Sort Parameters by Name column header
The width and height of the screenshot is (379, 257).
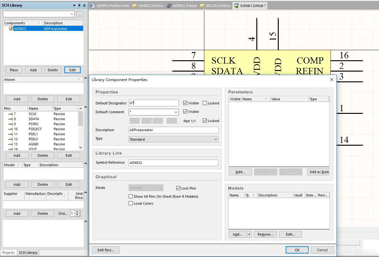[x=255, y=99]
